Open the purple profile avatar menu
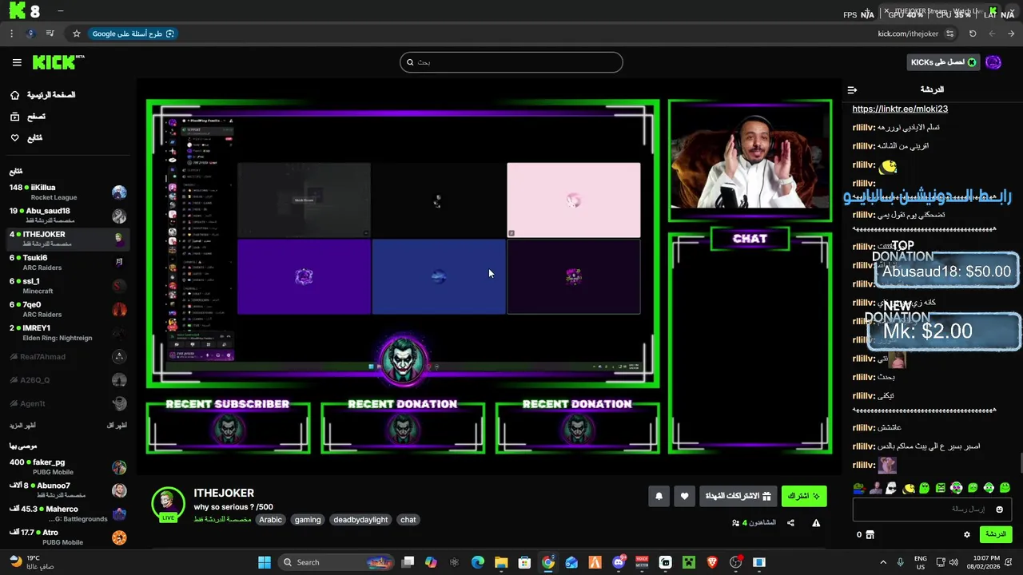This screenshot has width=1023, height=575. (x=993, y=62)
